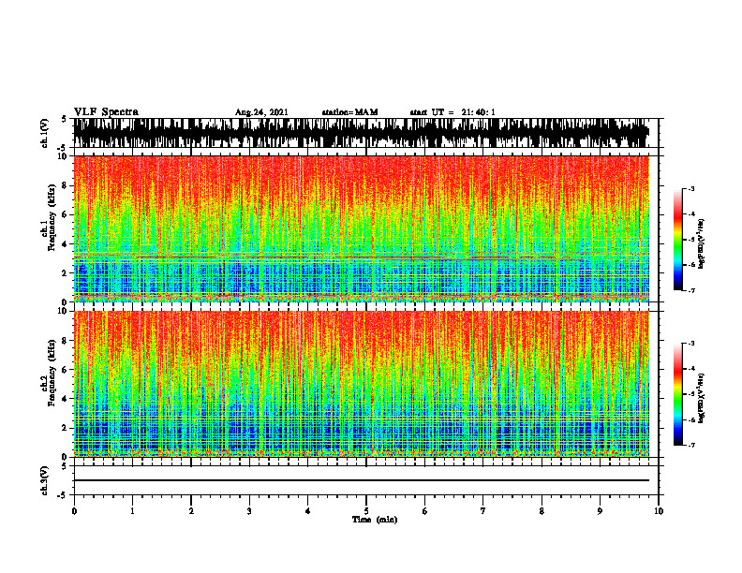
Task: Click the "3" tick on the time axis
Action: point(249,511)
